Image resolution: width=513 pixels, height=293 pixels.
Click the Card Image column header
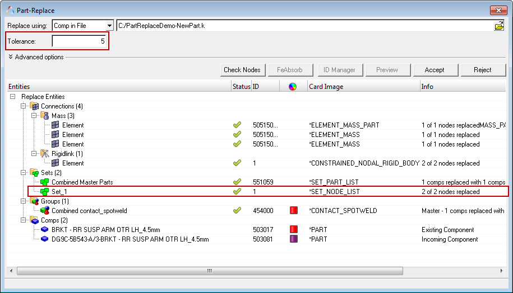[x=326, y=87]
